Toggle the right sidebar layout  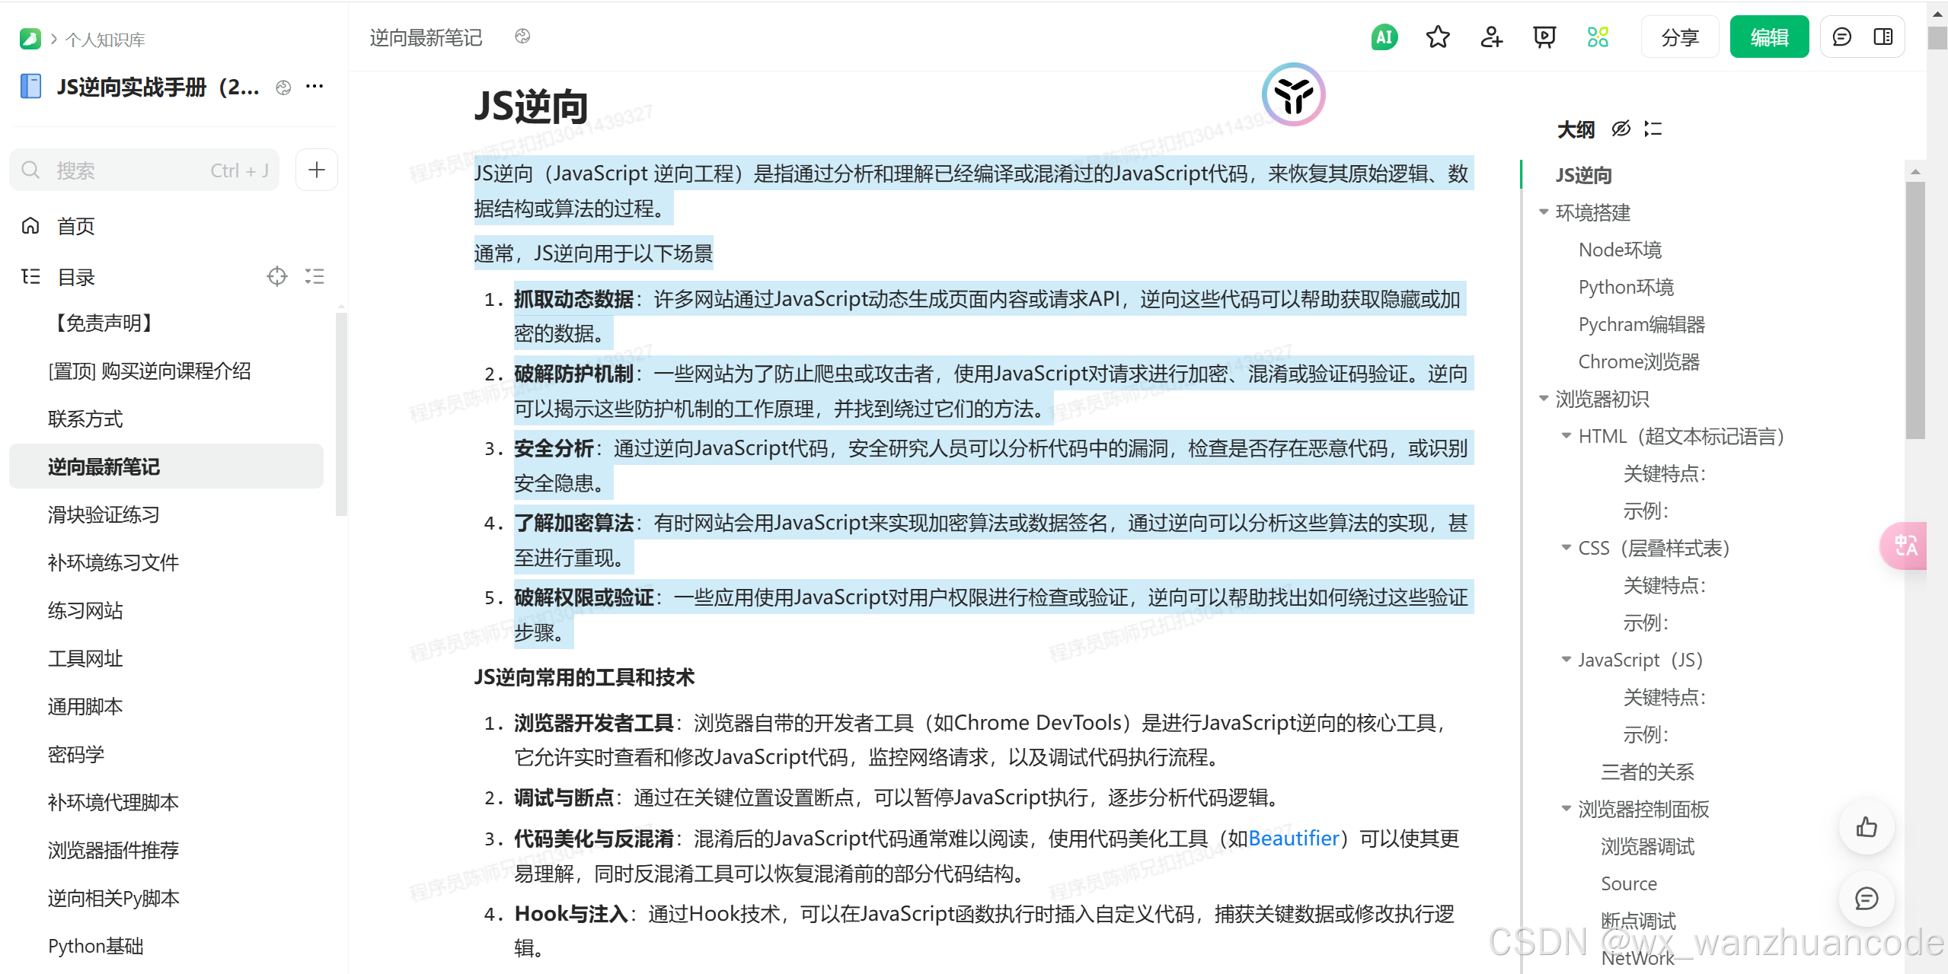point(1884,37)
